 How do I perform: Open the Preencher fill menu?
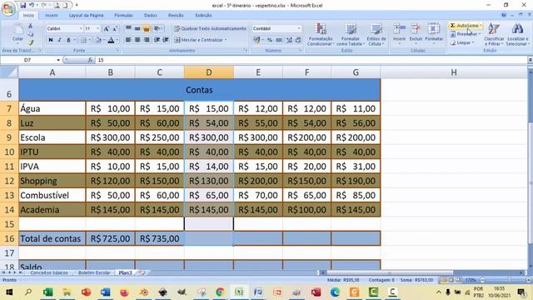click(465, 34)
